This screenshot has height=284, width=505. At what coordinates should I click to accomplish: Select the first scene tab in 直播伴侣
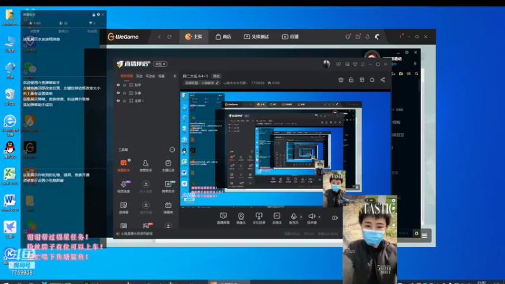(126, 76)
